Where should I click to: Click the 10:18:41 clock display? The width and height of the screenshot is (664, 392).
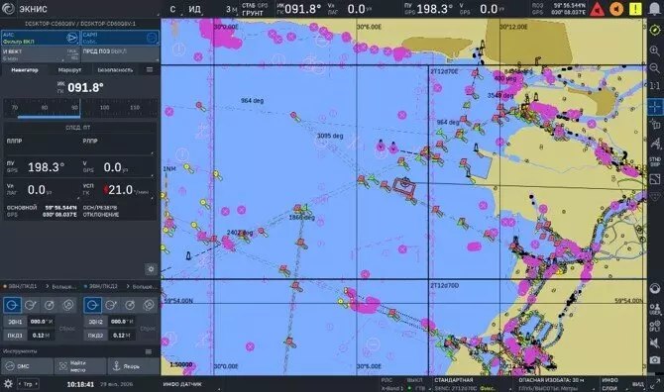[x=80, y=384]
